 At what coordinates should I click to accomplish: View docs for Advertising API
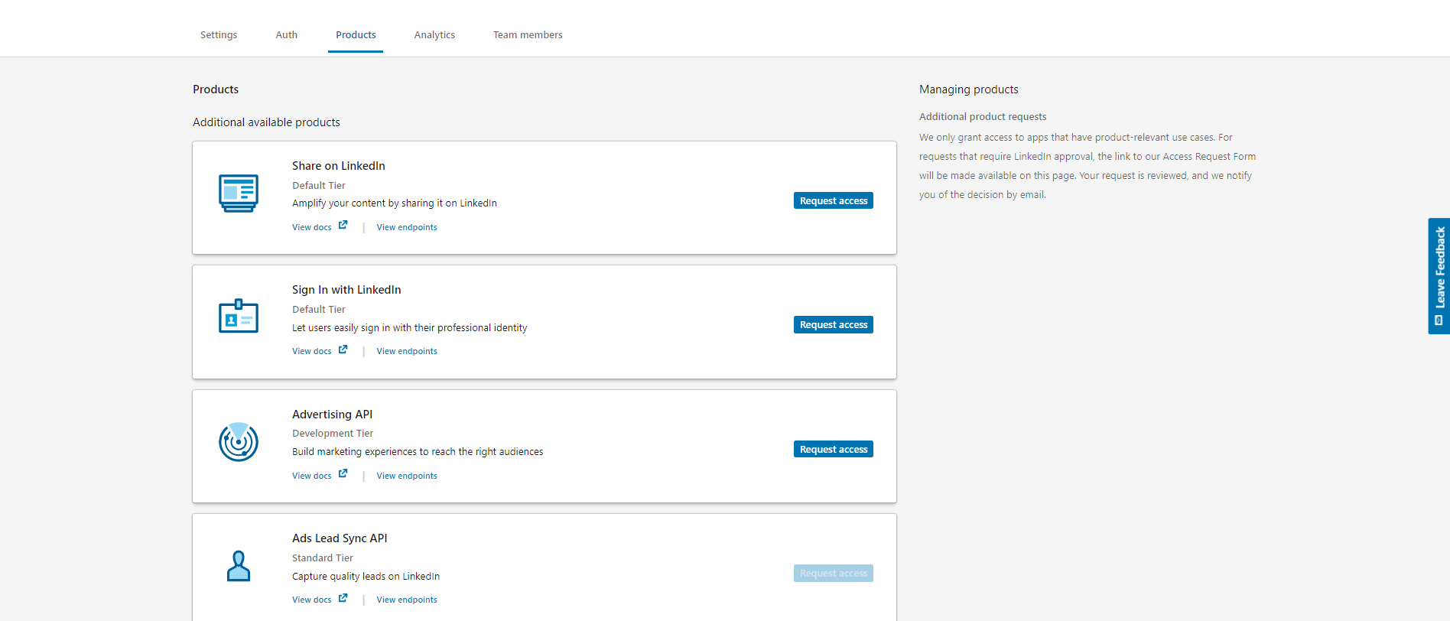click(x=312, y=476)
